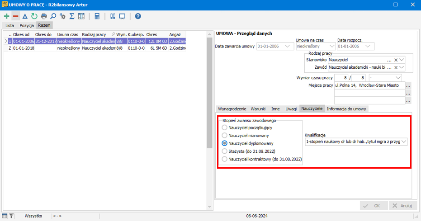
Task: Choose Nauczyciel kontraktowy radio option
Action: (224, 159)
